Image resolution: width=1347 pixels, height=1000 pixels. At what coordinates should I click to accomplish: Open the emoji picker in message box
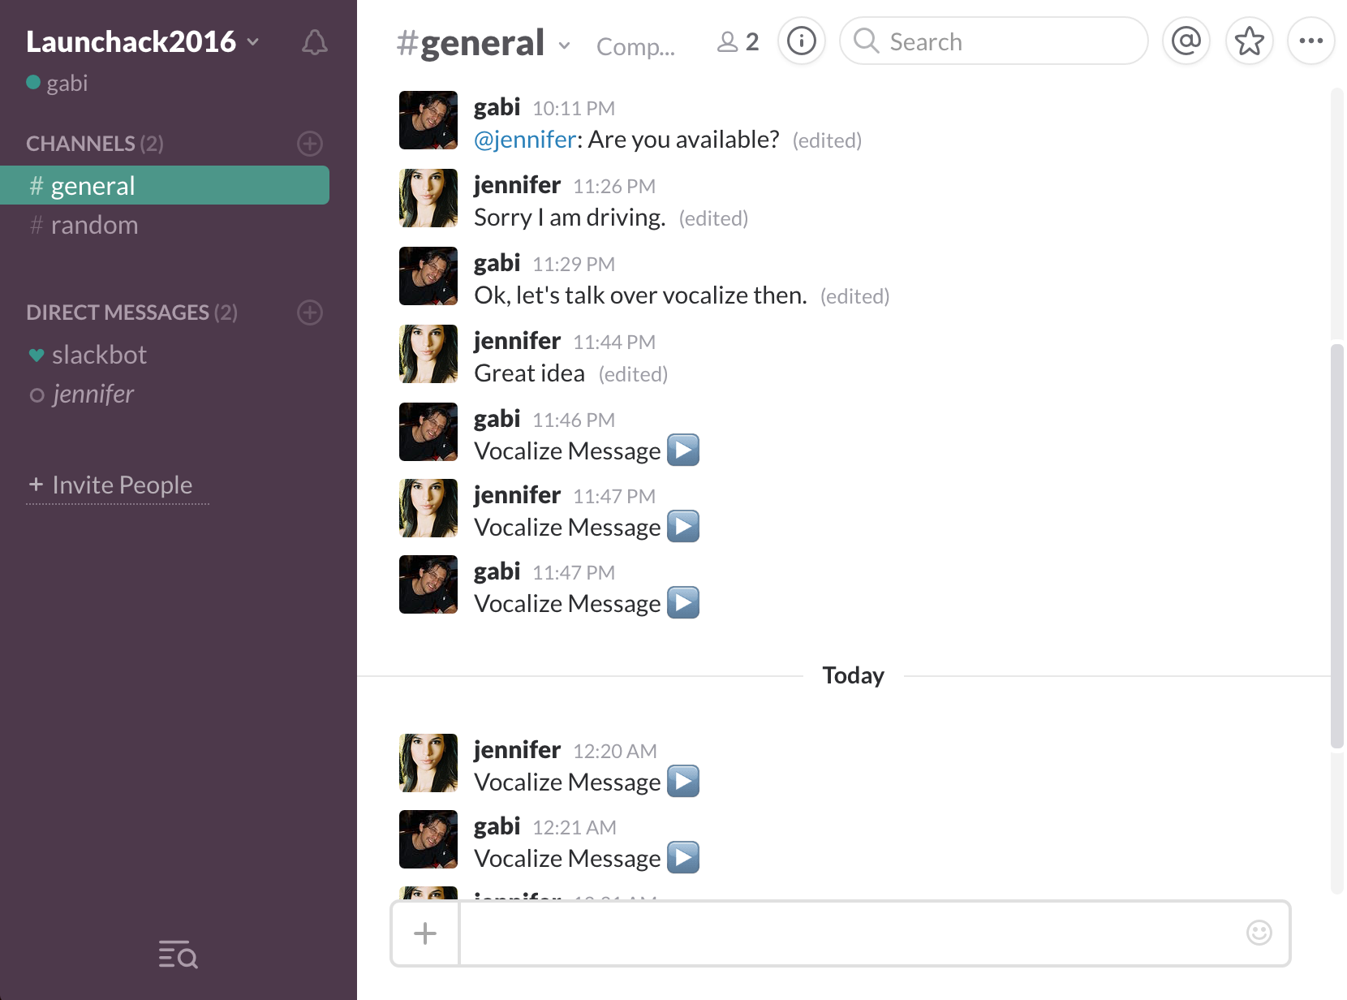[x=1259, y=933]
